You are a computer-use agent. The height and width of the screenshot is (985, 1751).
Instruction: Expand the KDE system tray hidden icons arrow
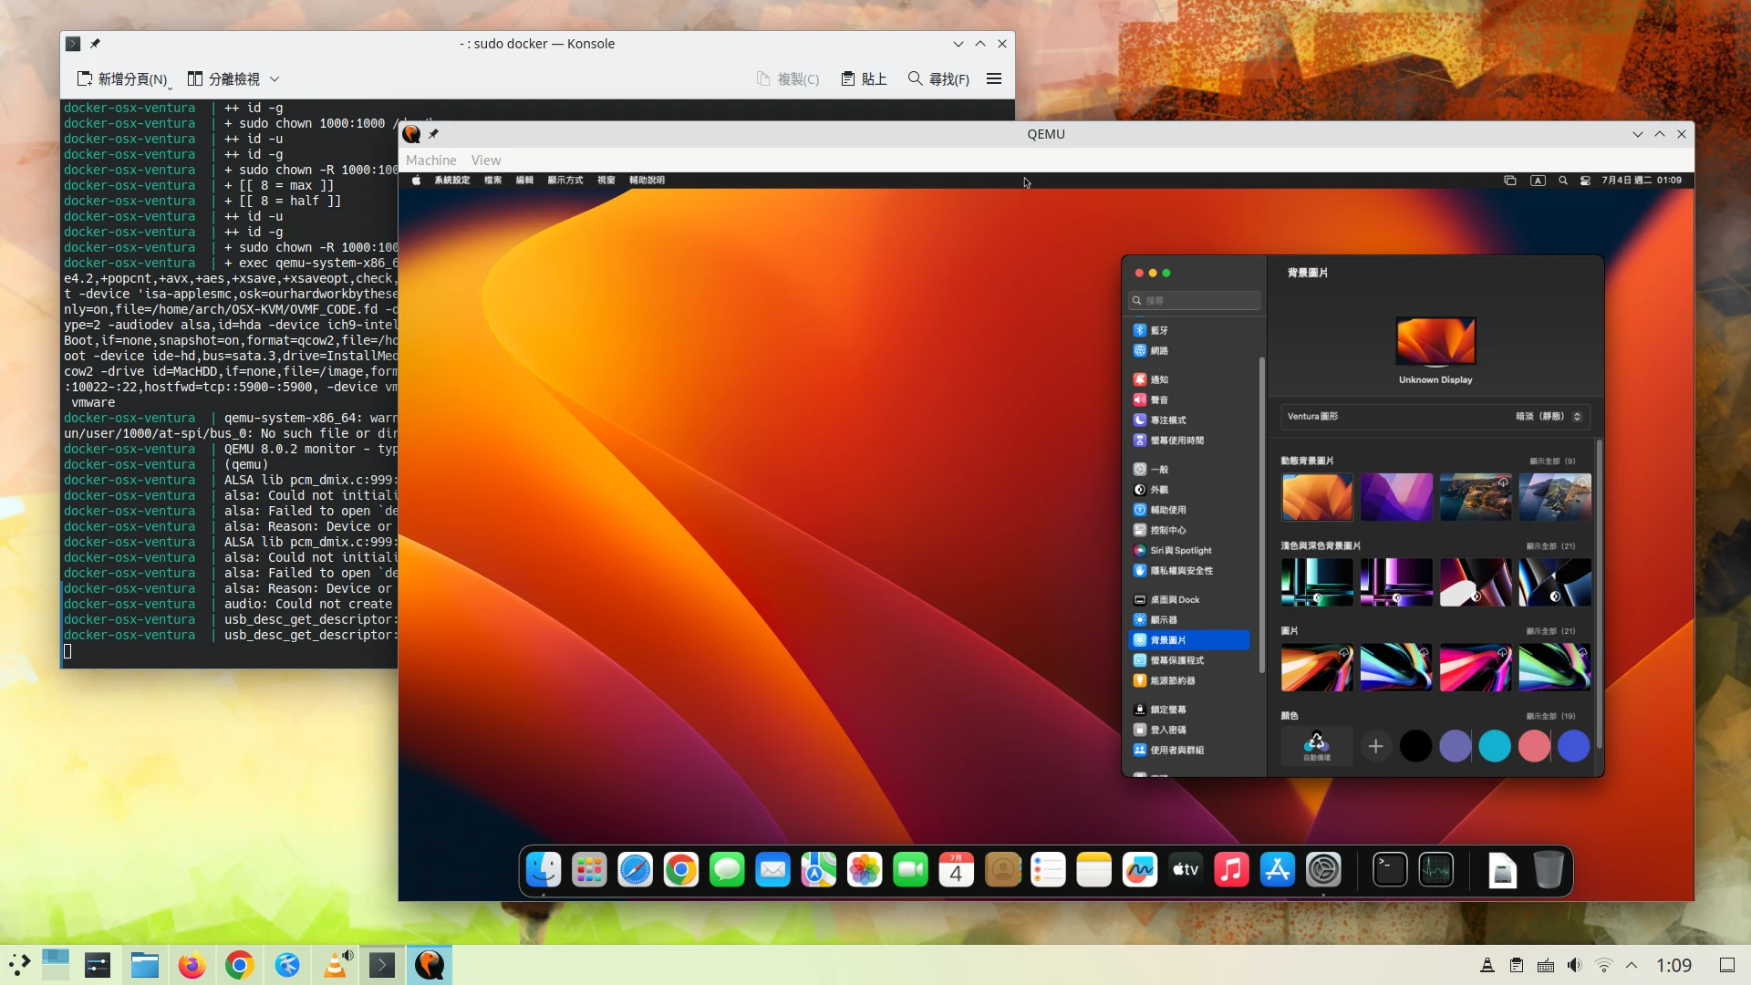tap(1632, 965)
